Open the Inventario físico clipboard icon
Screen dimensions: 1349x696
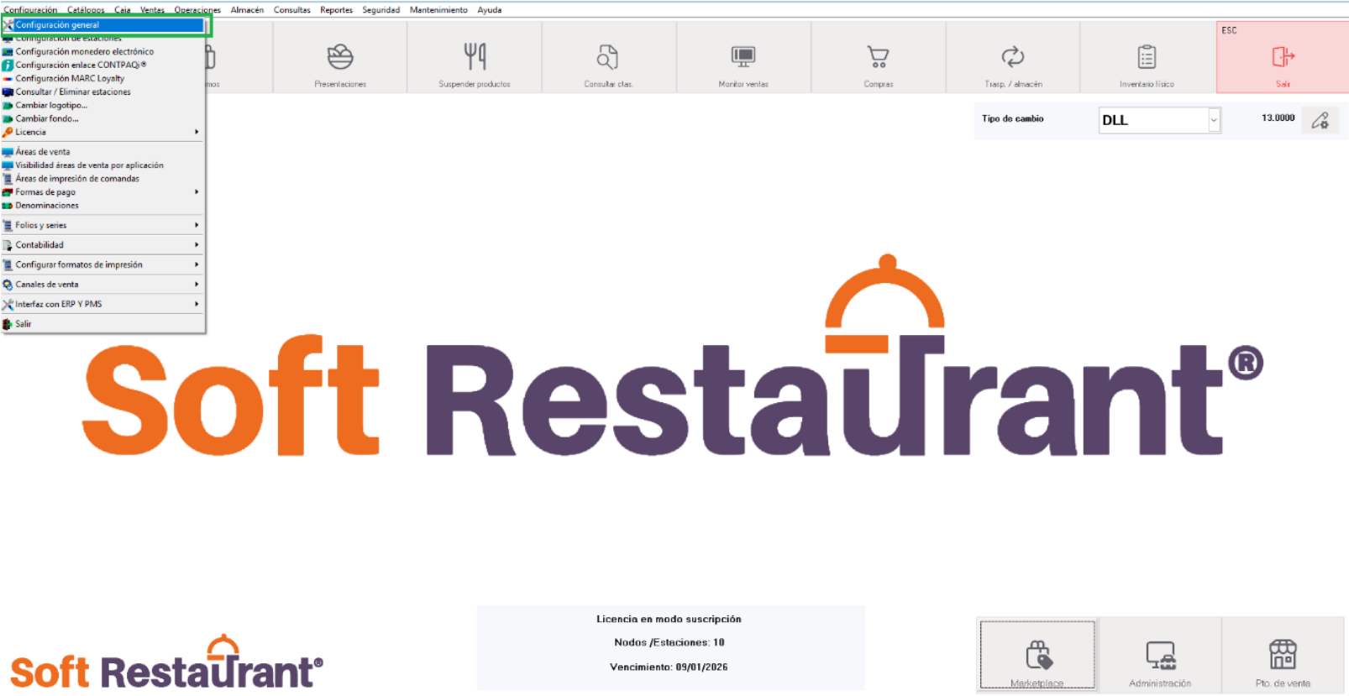1147,57
